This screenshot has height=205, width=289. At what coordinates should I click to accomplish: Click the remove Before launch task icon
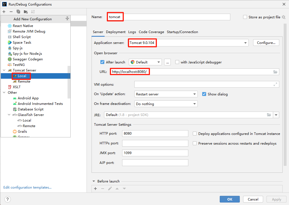point(103,189)
